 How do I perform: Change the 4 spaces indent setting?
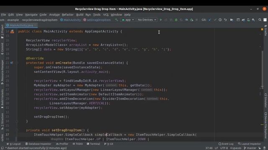click(x=235, y=148)
